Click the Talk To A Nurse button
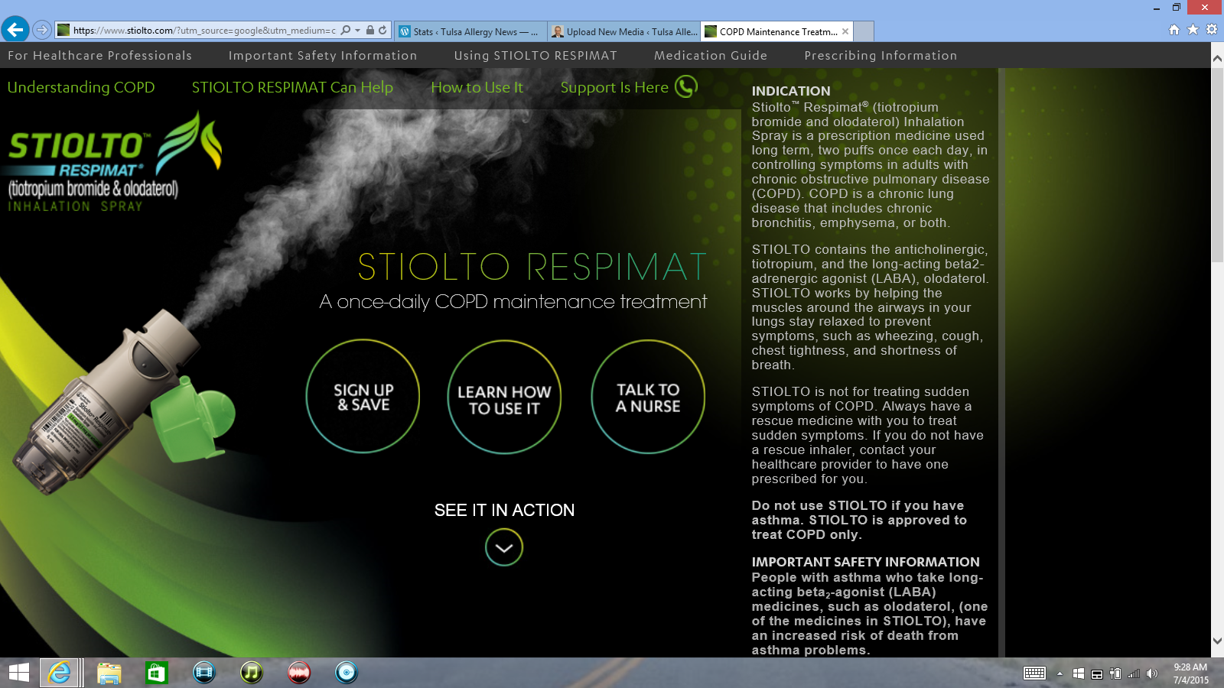The height and width of the screenshot is (688, 1224). [x=648, y=397]
